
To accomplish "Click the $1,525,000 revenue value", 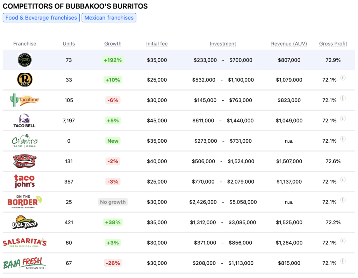I will click(x=289, y=222).
